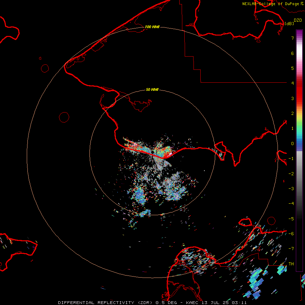Click the TH label on color scale
Image resolution: width=305 pixels, height=305 pixels.
(291, 264)
